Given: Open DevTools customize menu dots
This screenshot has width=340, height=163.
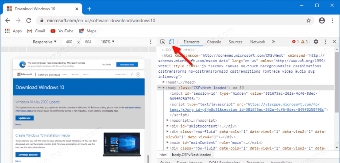Looking at the screenshot, I should 325,42.
